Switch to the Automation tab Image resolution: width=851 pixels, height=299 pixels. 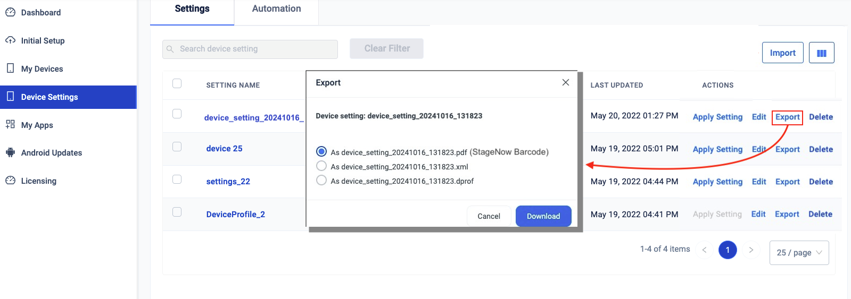(276, 9)
